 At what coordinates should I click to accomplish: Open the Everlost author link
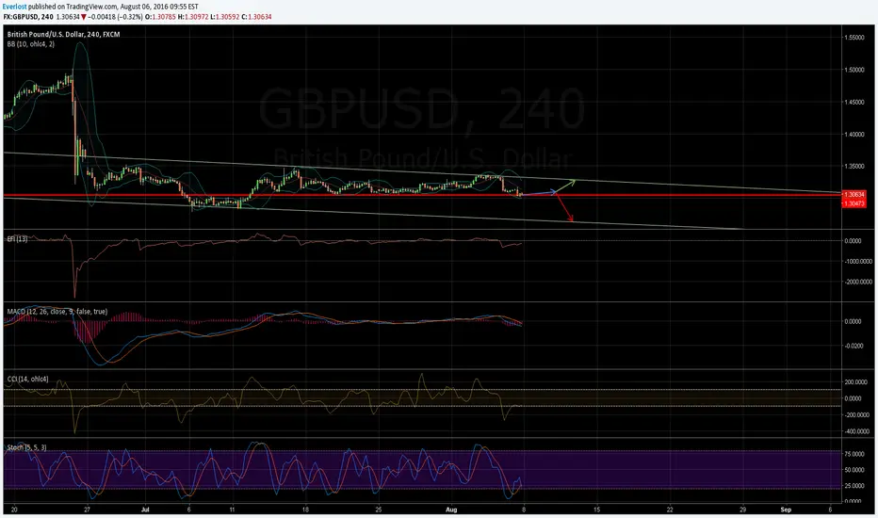pyautogui.click(x=14, y=7)
